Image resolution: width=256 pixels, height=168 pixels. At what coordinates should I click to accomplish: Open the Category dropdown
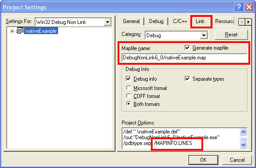pos(204,35)
